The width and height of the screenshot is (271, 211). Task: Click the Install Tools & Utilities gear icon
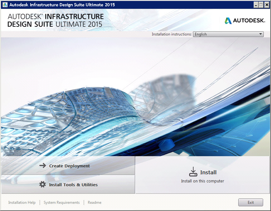click(x=42, y=184)
